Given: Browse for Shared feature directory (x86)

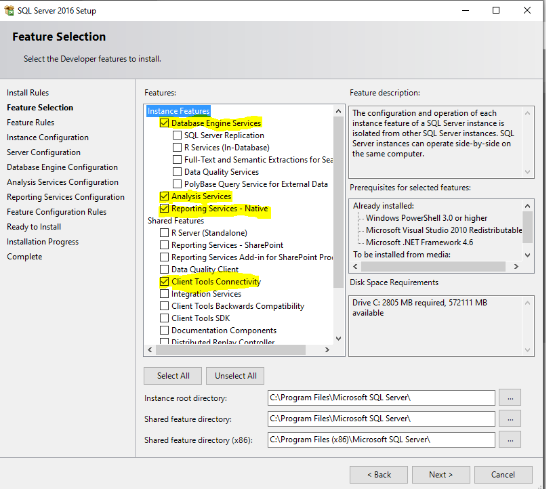Looking at the screenshot, I should 510,439.
